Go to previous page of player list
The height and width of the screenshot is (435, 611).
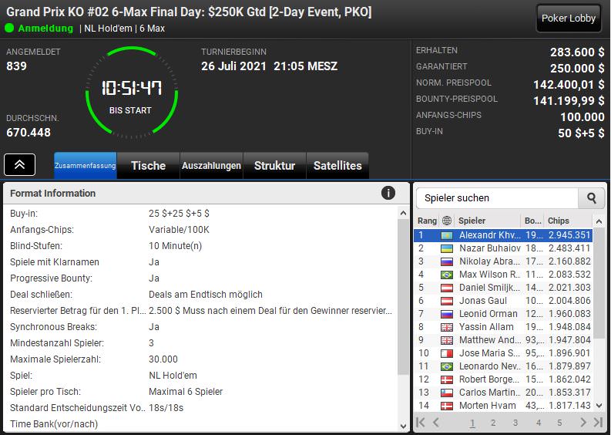tap(436, 422)
